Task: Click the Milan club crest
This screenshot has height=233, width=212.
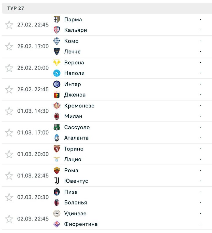Action: point(57,116)
